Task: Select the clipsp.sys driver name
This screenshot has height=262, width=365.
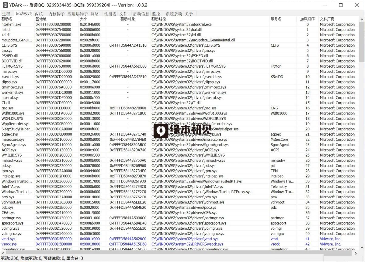Action: click(9, 82)
